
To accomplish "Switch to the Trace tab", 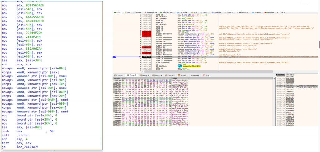I will 282,12.
